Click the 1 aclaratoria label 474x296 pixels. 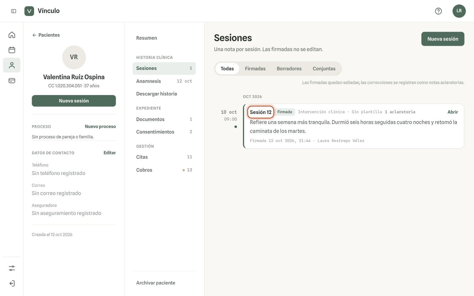point(400,112)
